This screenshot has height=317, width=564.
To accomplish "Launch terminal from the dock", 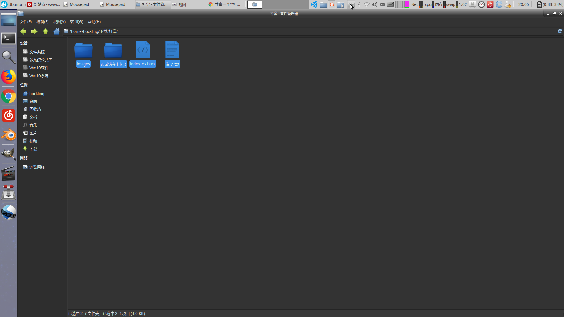I will click(9, 38).
